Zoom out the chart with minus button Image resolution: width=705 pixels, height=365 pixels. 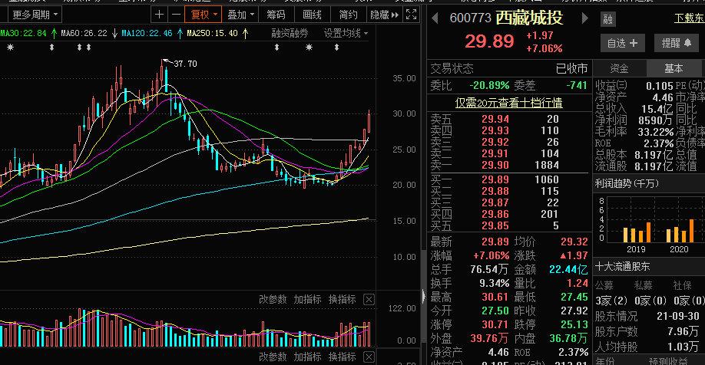coord(177,15)
